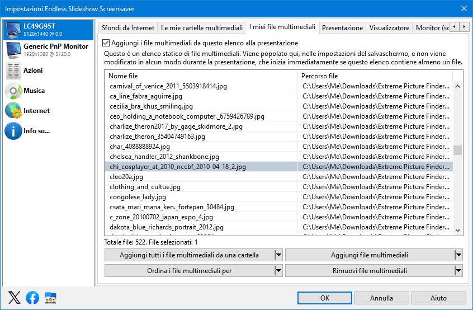Viewport: 473px width, 310px height.
Task: Expand the 'Ordina i file multimediali per' dropdown arrow
Action: pyautogui.click(x=279, y=271)
